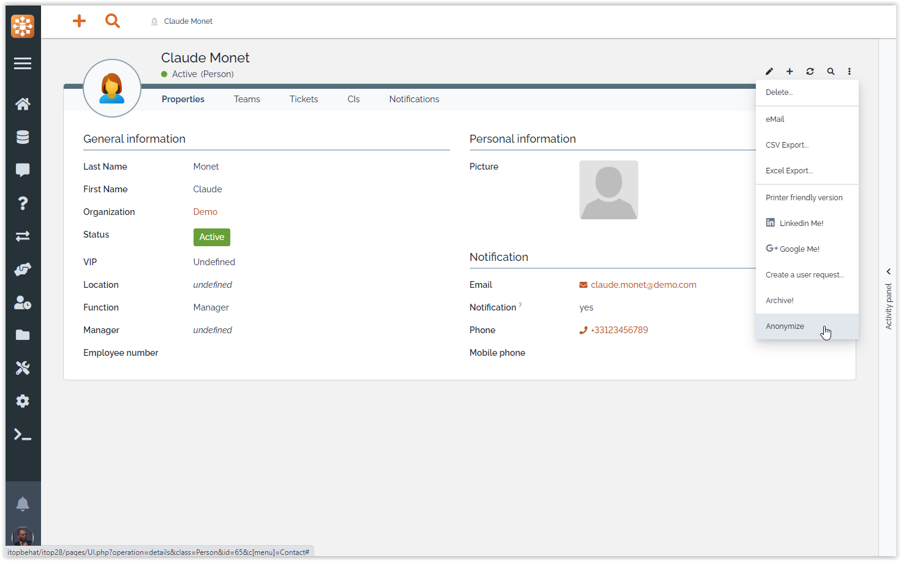The width and height of the screenshot is (901, 561).
Task: Click the plus icon to create a new object
Action: [x=790, y=71]
